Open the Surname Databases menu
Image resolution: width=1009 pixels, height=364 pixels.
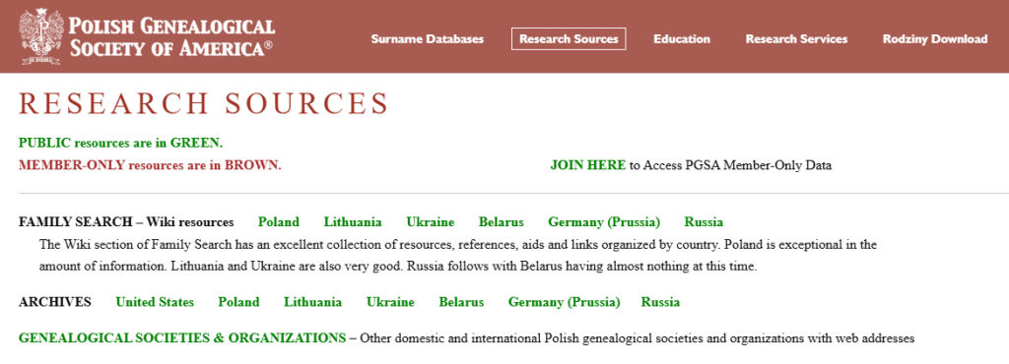[x=428, y=39]
